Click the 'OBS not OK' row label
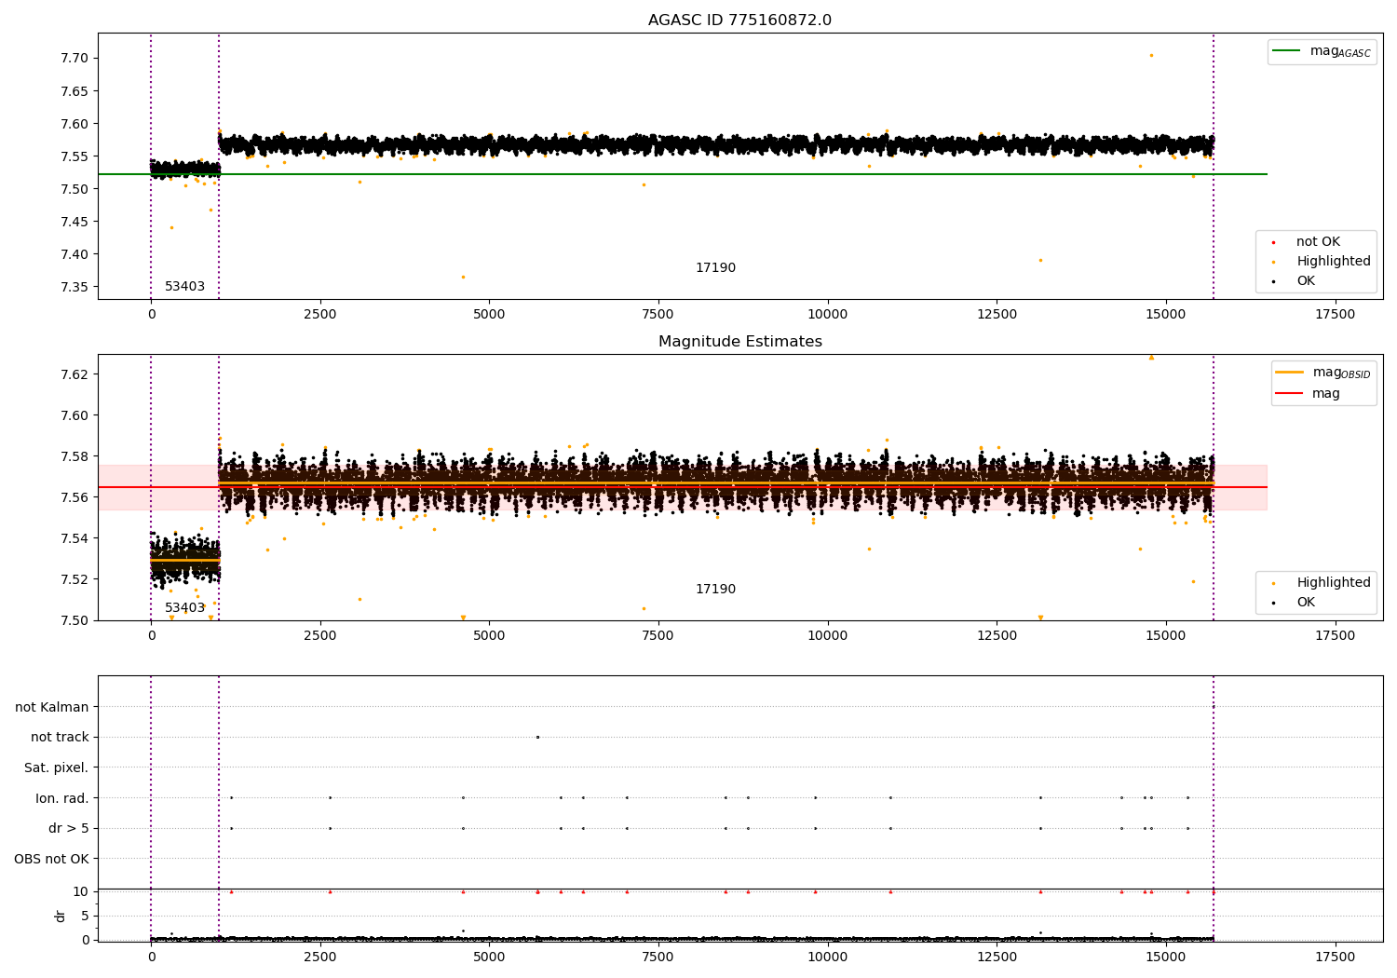 [x=52, y=859]
